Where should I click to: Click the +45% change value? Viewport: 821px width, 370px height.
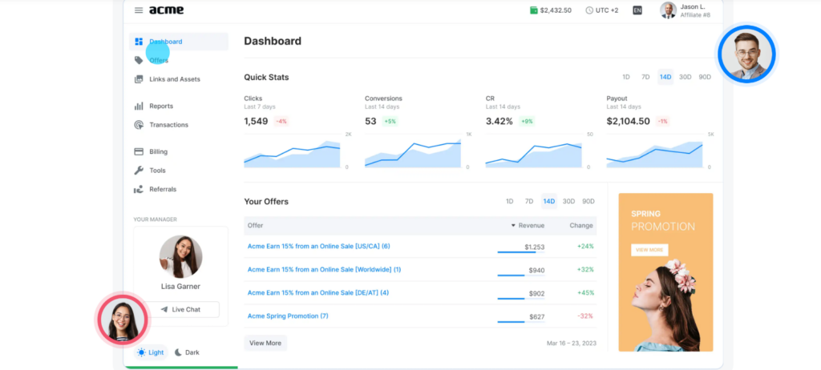pyautogui.click(x=585, y=292)
